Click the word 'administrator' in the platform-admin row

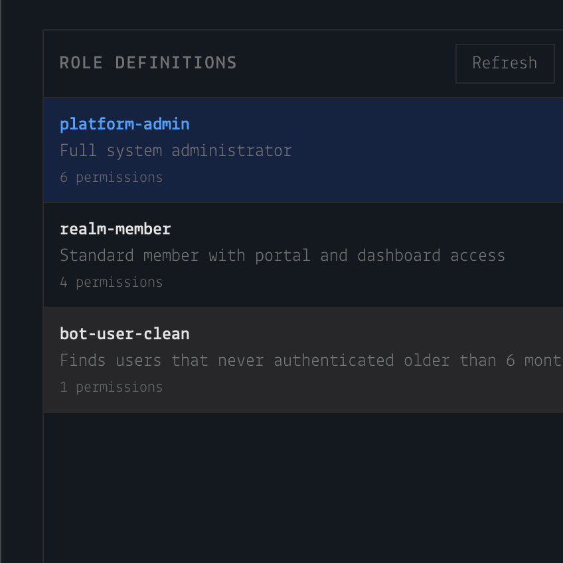point(232,151)
